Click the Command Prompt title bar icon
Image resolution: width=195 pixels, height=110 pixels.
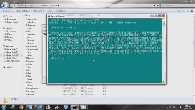click(49, 16)
